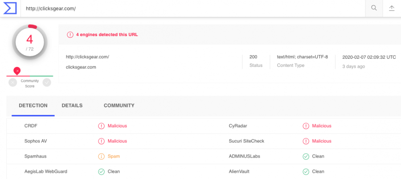The height and width of the screenshot is (179, 401).
Task: Click the Sophos AV malicious warning icon
Action: click(x=101, y=141)
